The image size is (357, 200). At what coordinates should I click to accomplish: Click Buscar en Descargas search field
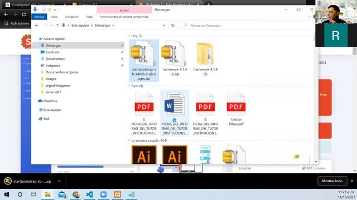pyautogui.click(x=247, y=26)
